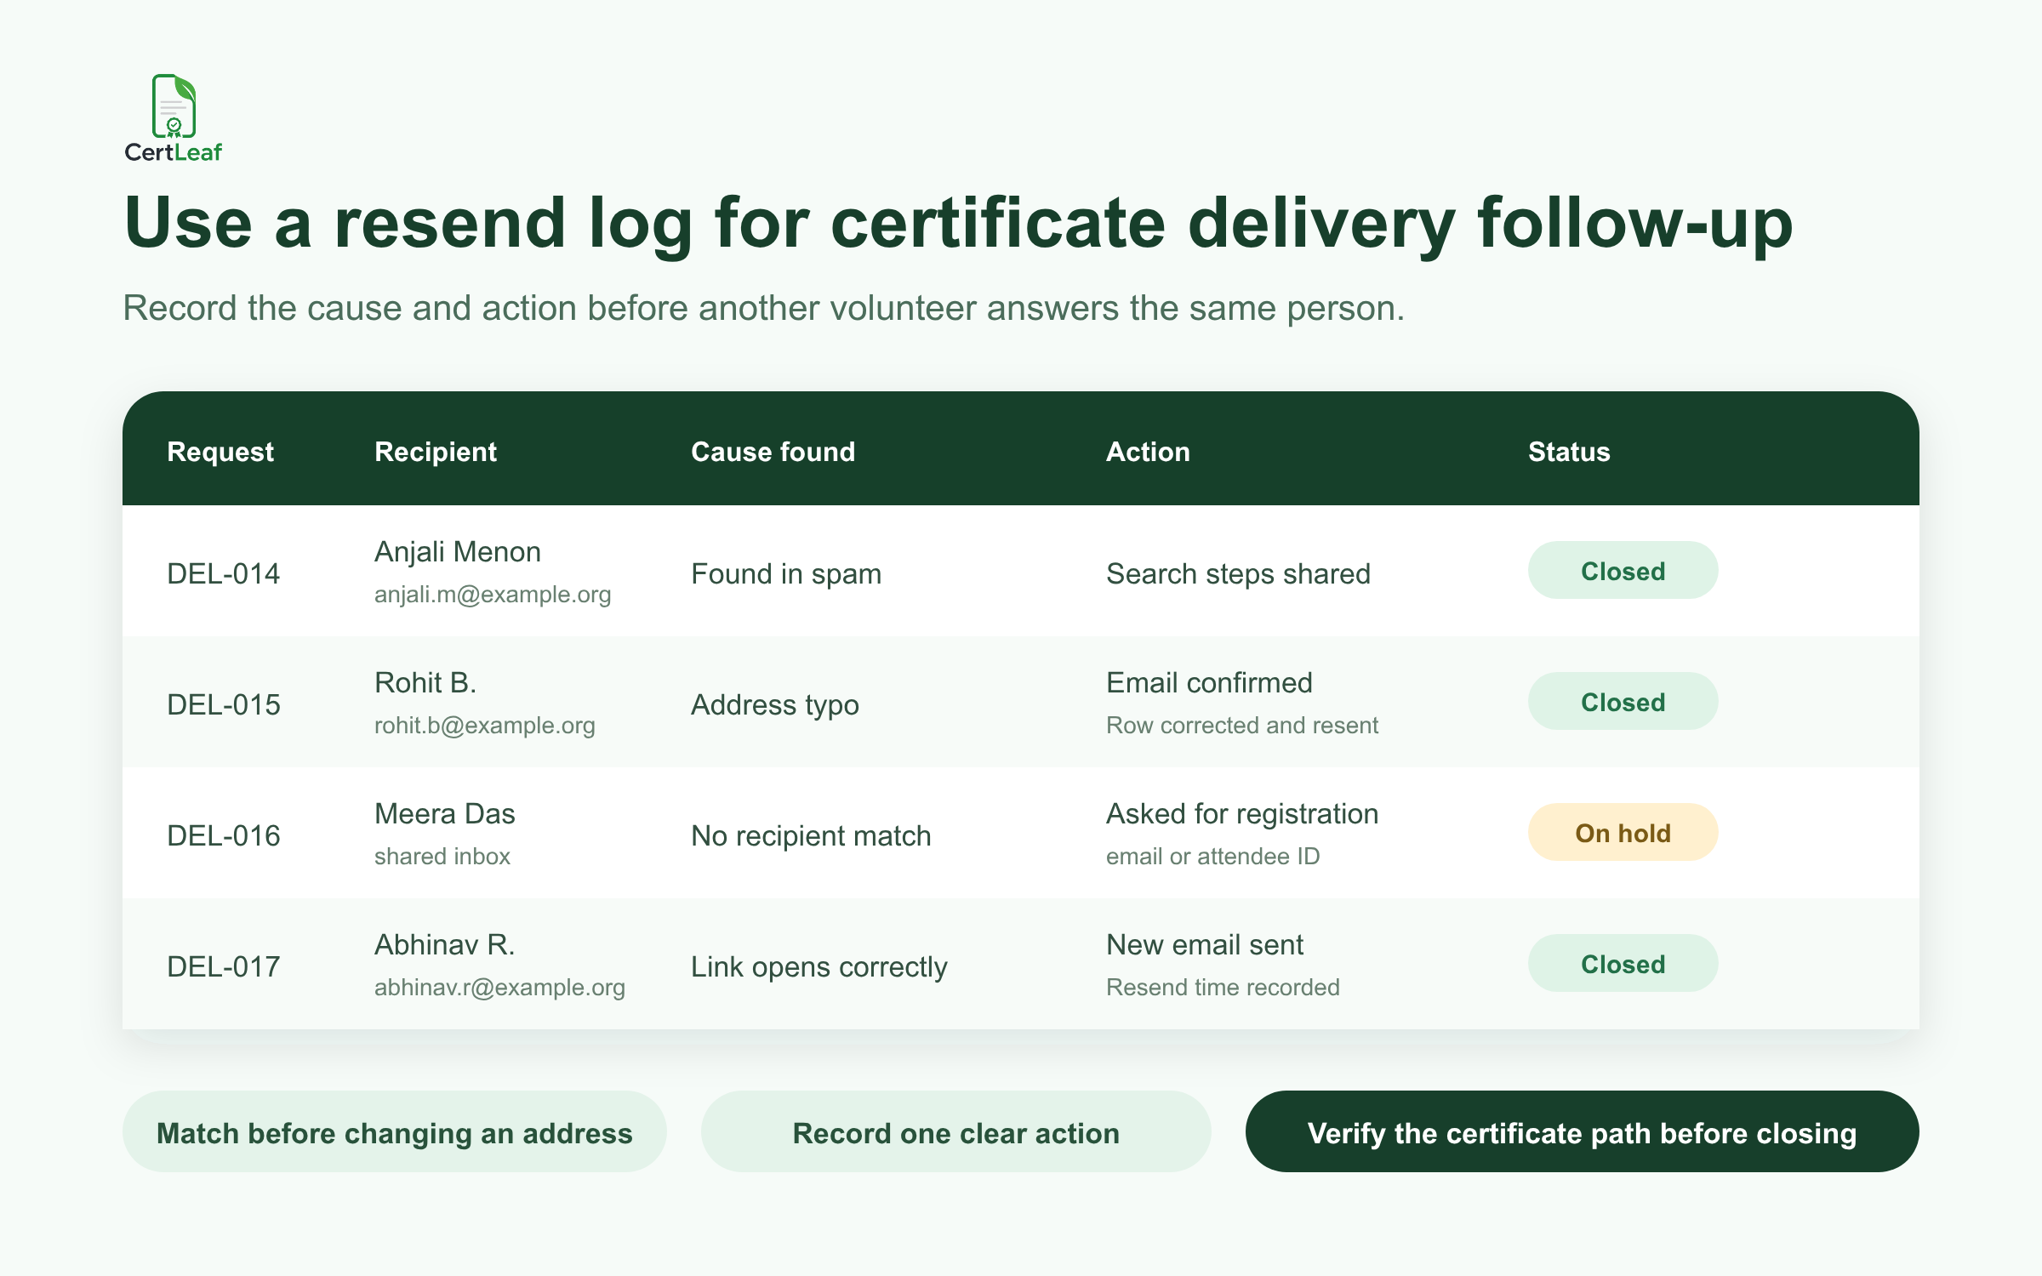Click the 'Found in spam' cause
This screenshot has height=1276, width=2042.
(x=786, y=574)
